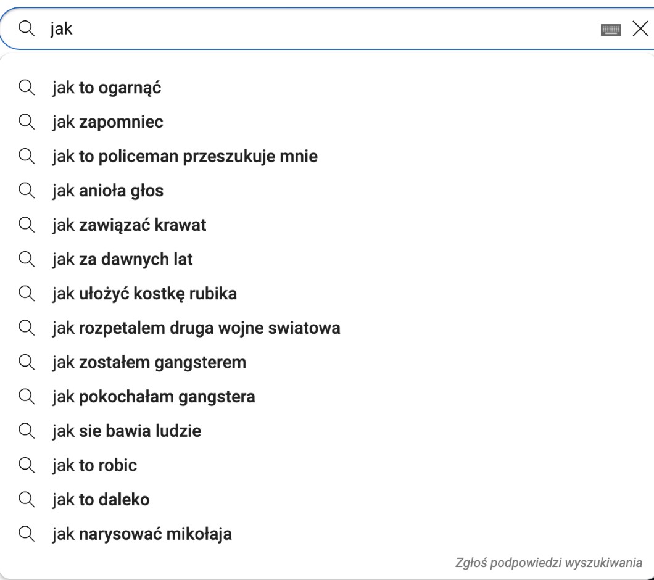
Task: Open the virtual keyboard icon
Action: point(611,29)
